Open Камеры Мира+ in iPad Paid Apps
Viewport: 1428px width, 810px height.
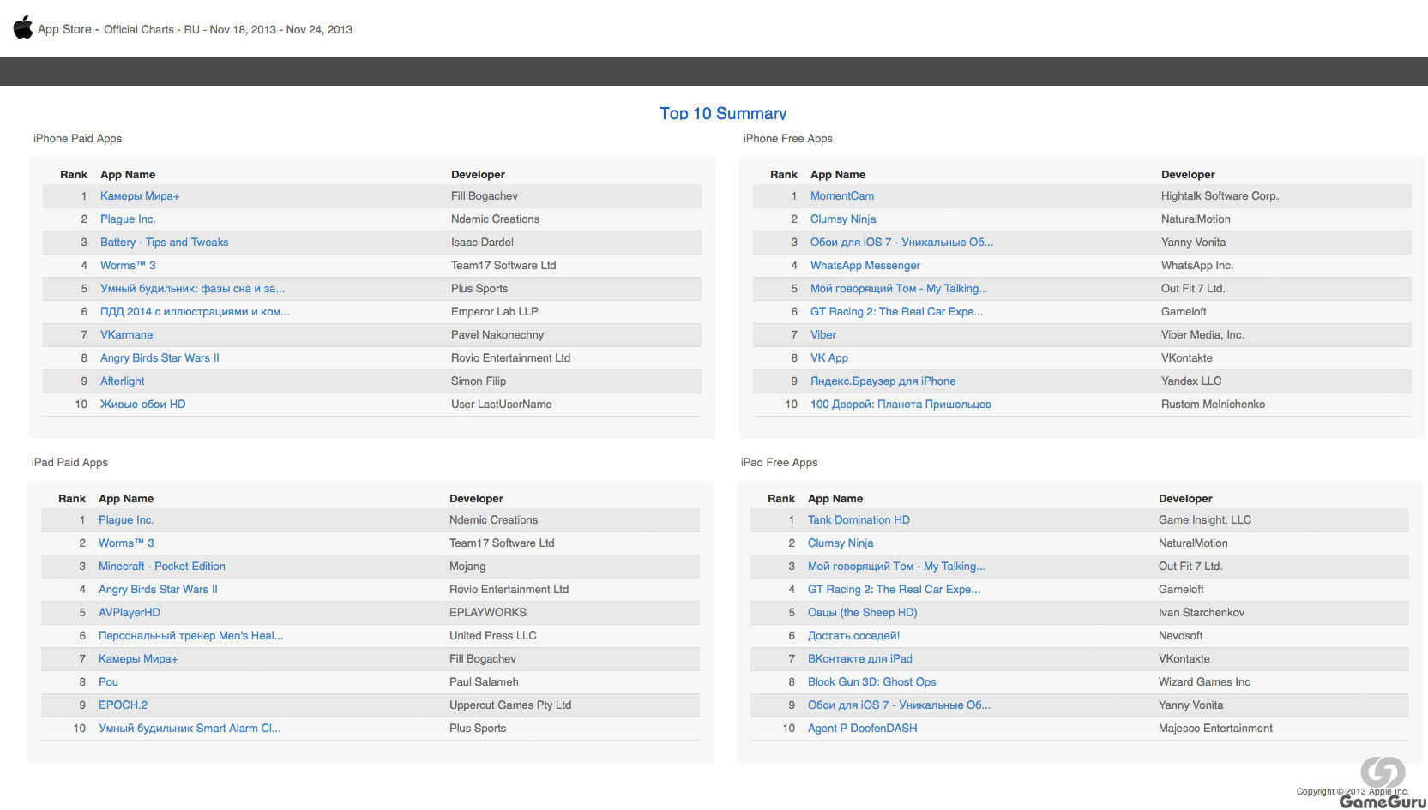pyautogui.click(x=138, y=659)
